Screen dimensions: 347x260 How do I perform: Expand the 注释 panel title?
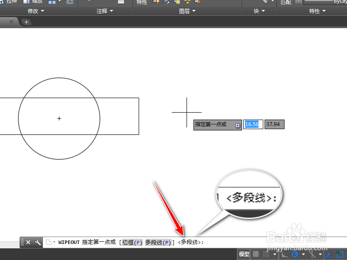(x=105, y=11)
